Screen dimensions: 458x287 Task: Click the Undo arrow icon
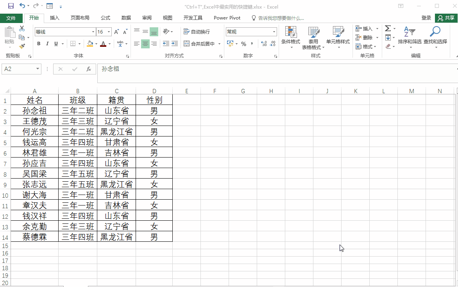pyautogui.click(x=22, y=5)
